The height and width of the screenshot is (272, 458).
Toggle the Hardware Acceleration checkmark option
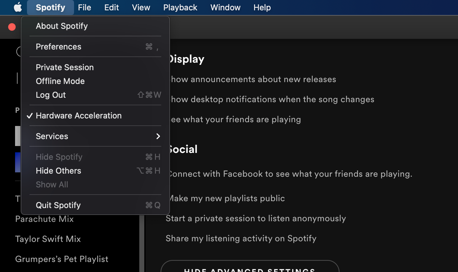click(78, 116)
